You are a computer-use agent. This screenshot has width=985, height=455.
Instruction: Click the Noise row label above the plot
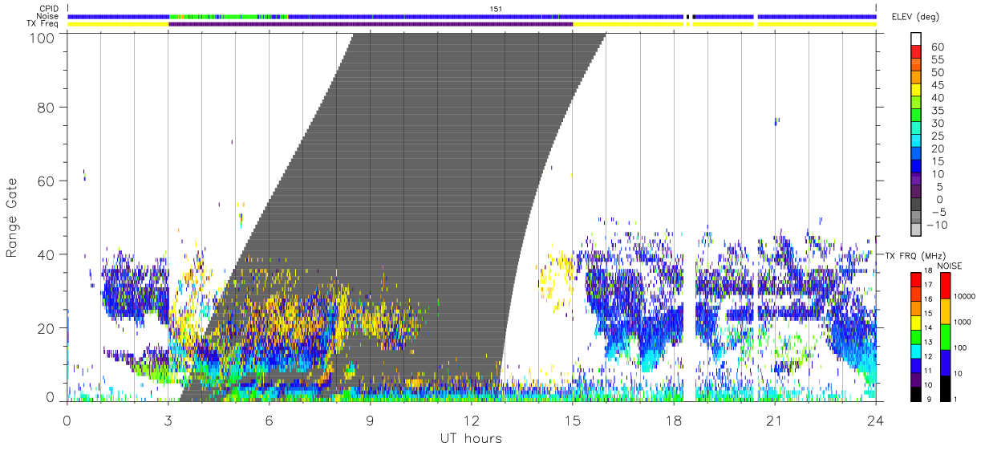click(x=49, y=16)
